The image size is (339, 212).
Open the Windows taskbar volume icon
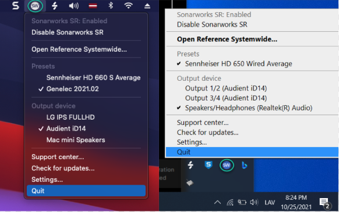click(254, 202)
